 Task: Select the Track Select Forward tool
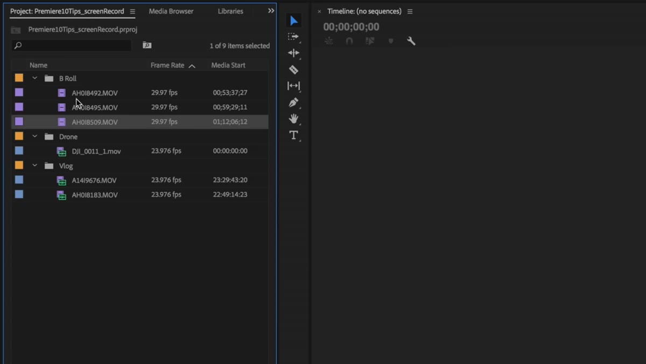pyautogui.click(x=293, y=37)
